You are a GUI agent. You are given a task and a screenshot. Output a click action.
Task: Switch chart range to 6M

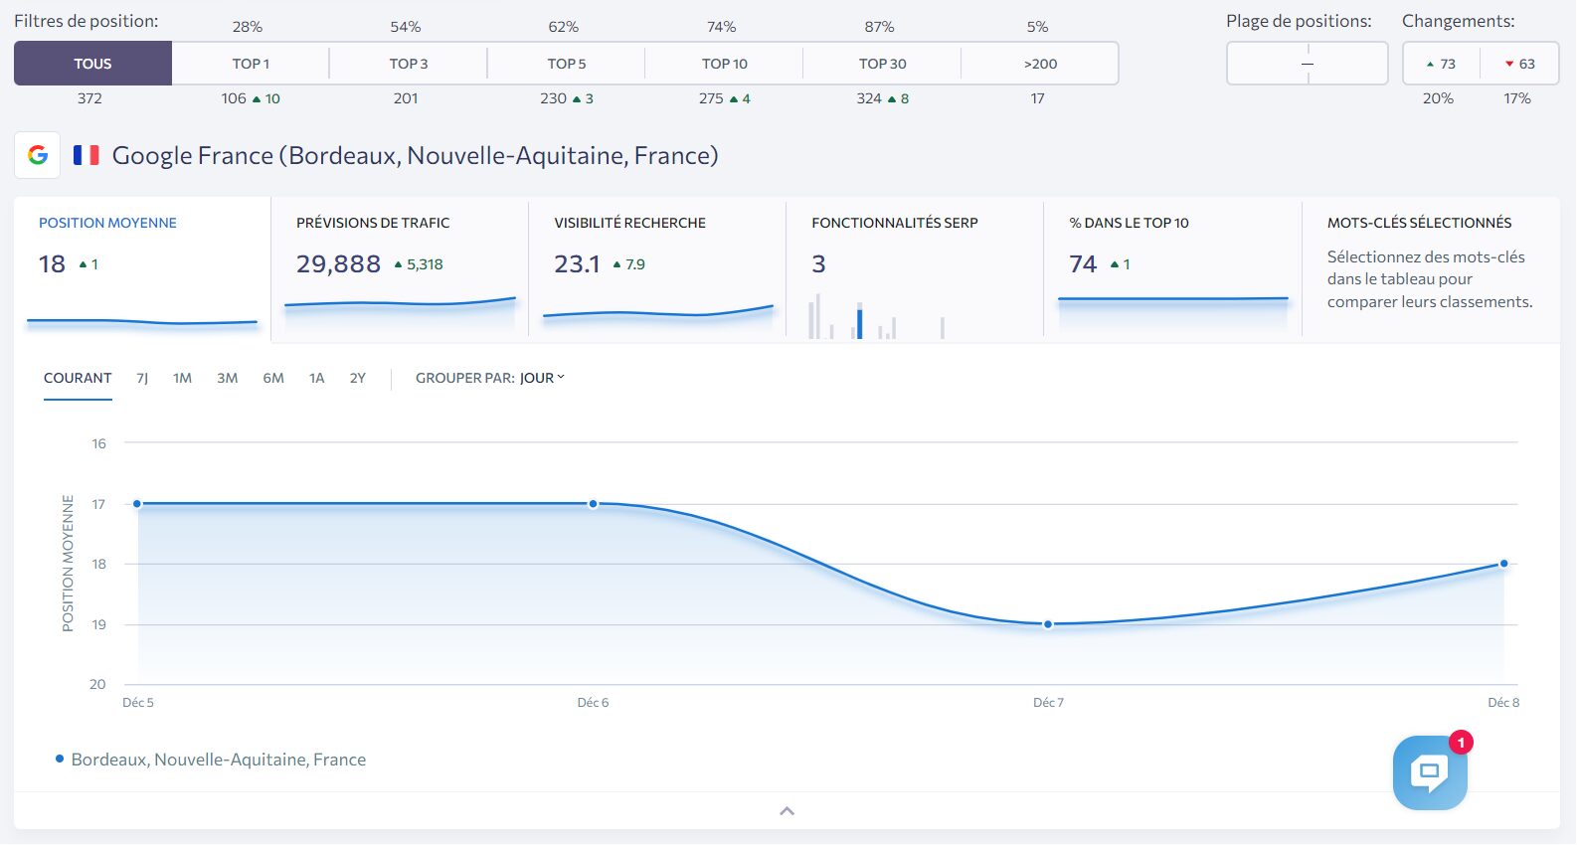(x=273, y=379)
